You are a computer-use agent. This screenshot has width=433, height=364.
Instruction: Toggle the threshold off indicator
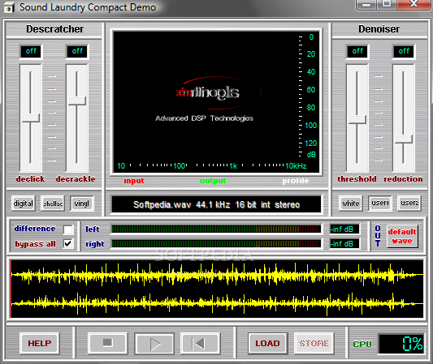pyautogui.click(x=357, y=51)
